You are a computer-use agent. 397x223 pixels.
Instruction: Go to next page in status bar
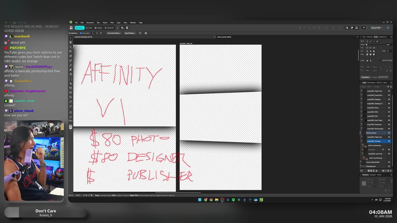[x=84, y=195]
